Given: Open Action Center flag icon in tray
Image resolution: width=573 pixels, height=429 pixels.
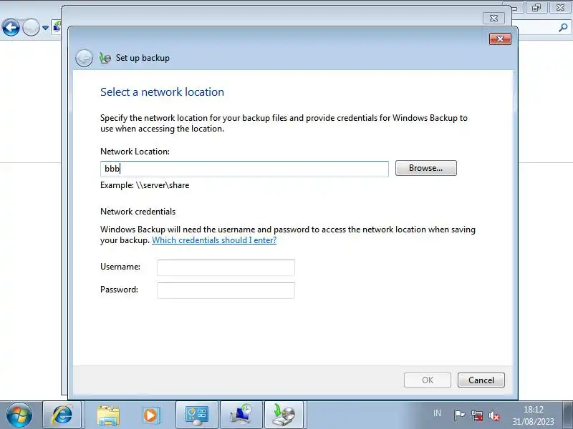Looking at the screenshot, I should [459, 415].
